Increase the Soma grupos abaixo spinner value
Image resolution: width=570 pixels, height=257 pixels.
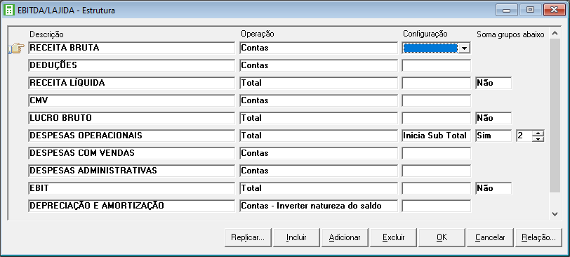pyautogui.click(x=538, y=133)
